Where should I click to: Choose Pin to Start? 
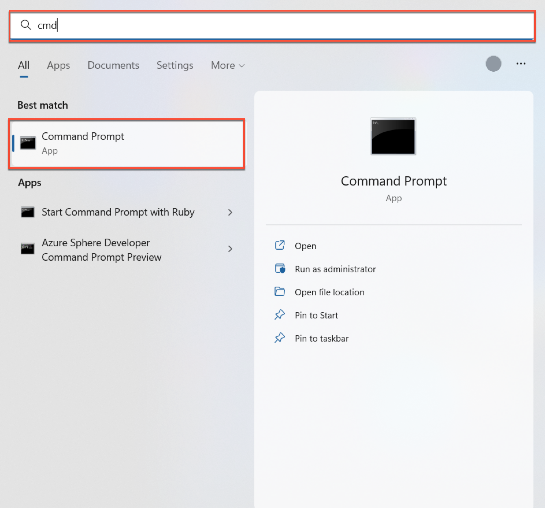[316, 315]
